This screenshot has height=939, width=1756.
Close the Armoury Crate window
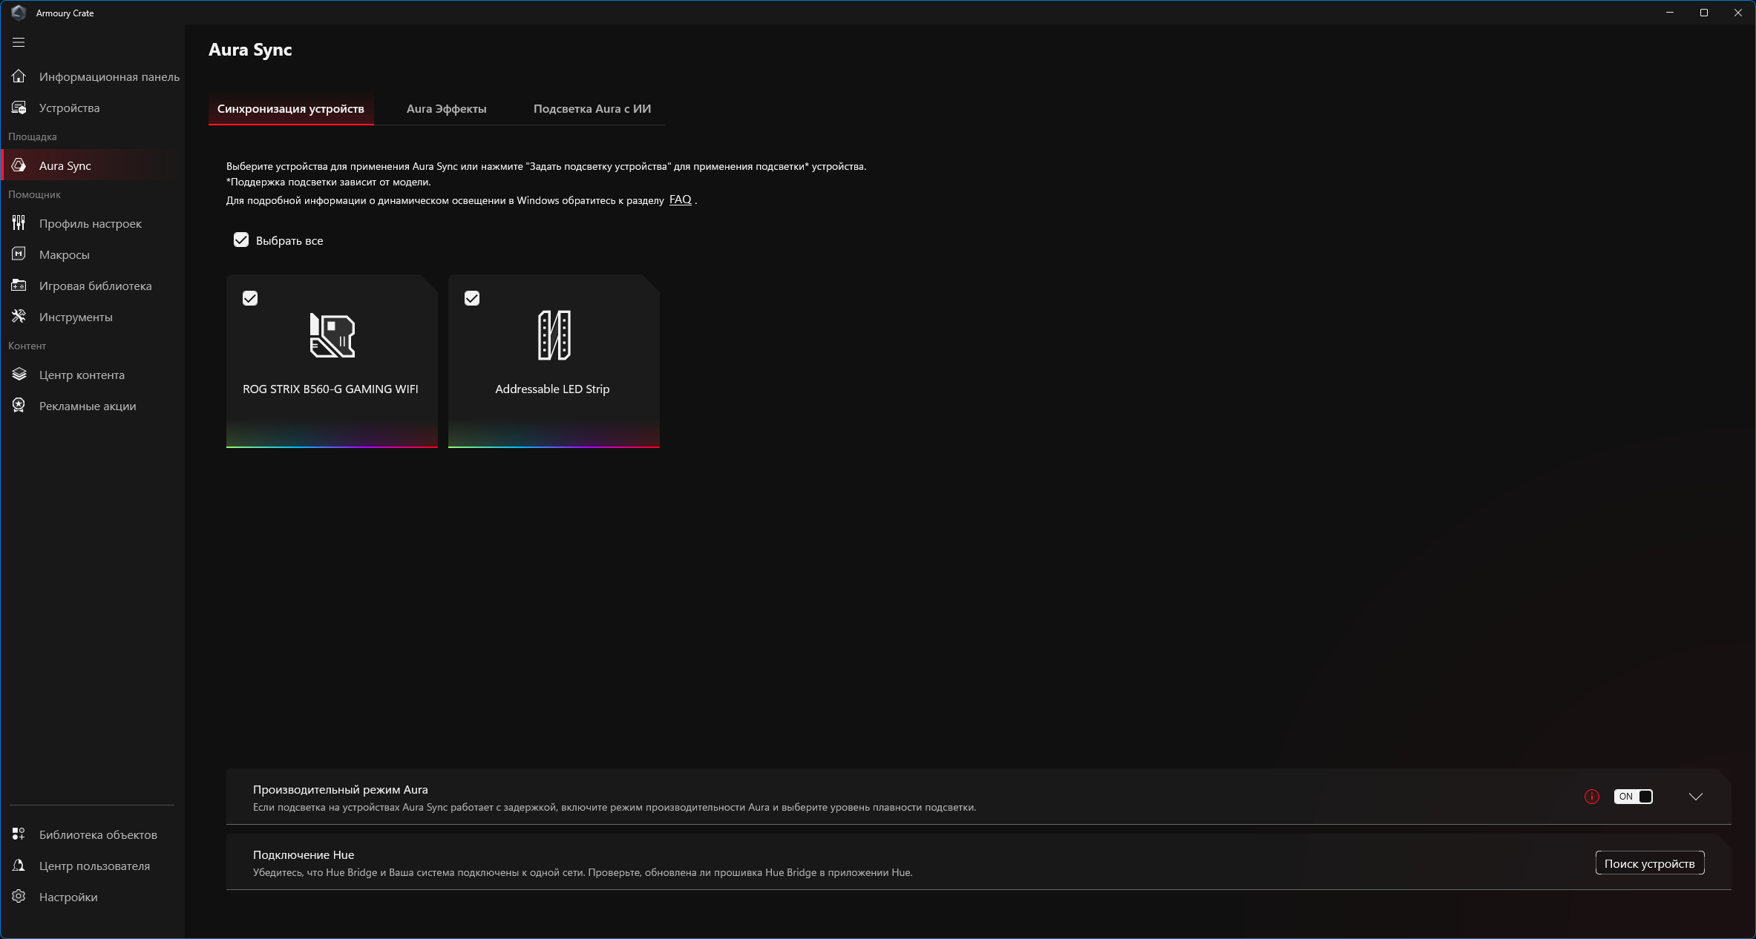click(x=1738, y=13)
